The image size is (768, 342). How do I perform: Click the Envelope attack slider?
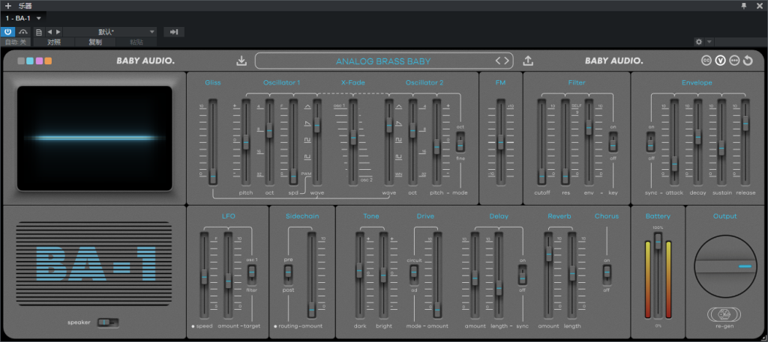pos(674,141)
